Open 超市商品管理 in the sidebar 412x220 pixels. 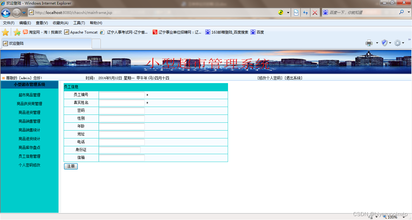[30, 95]
